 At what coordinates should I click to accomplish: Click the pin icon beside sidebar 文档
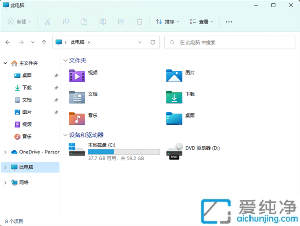(x=56, y=100)
